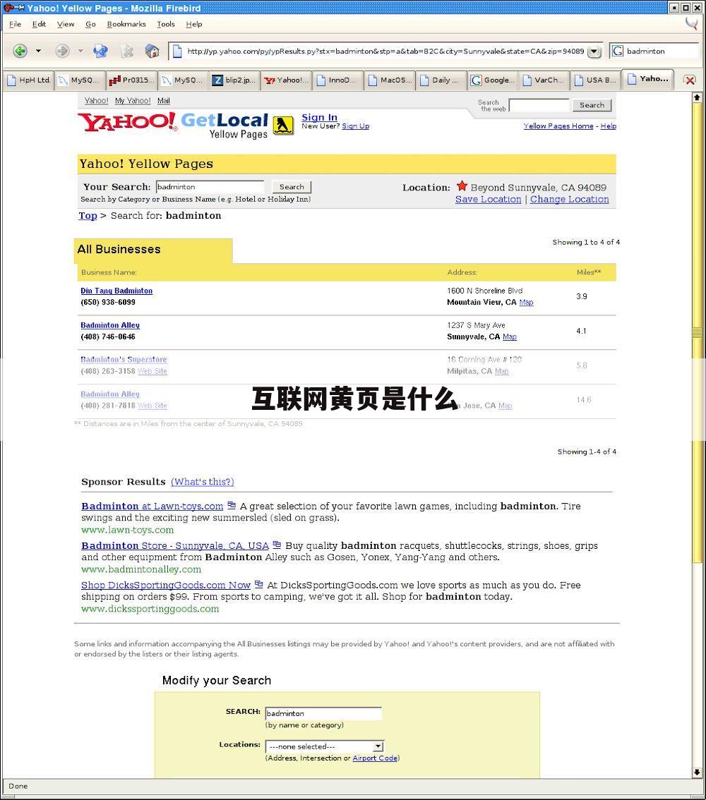Switch to the USA B tab
Viewport: 706px width, 800px height.
pyautogui.click(x=595, y=80)
